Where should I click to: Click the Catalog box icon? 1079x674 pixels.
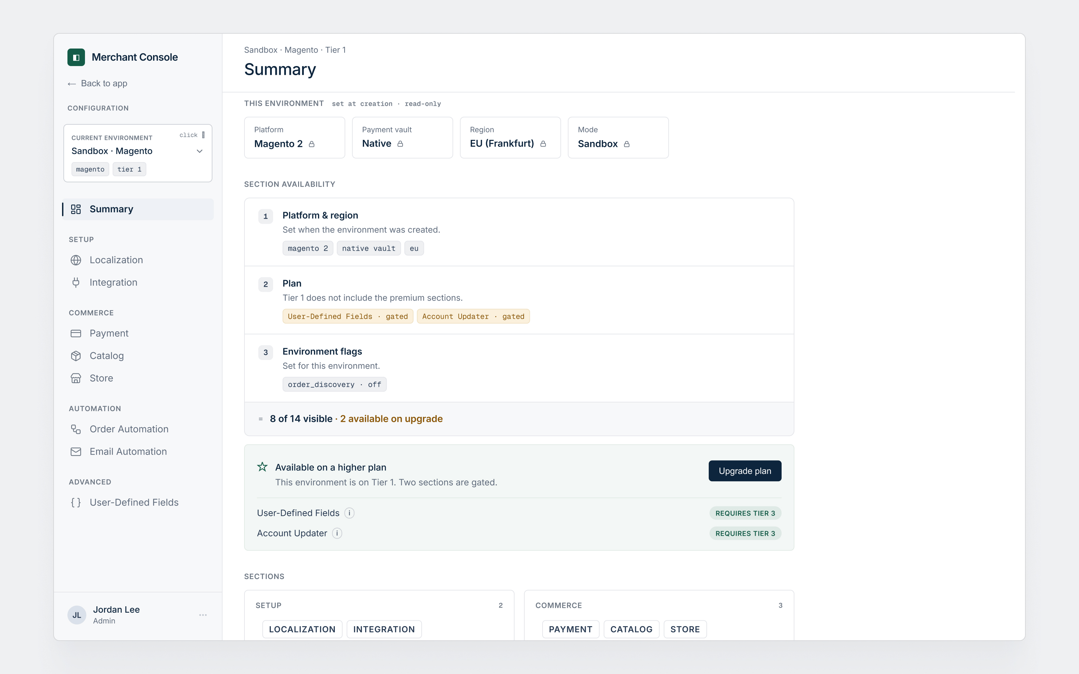[76, 356]
